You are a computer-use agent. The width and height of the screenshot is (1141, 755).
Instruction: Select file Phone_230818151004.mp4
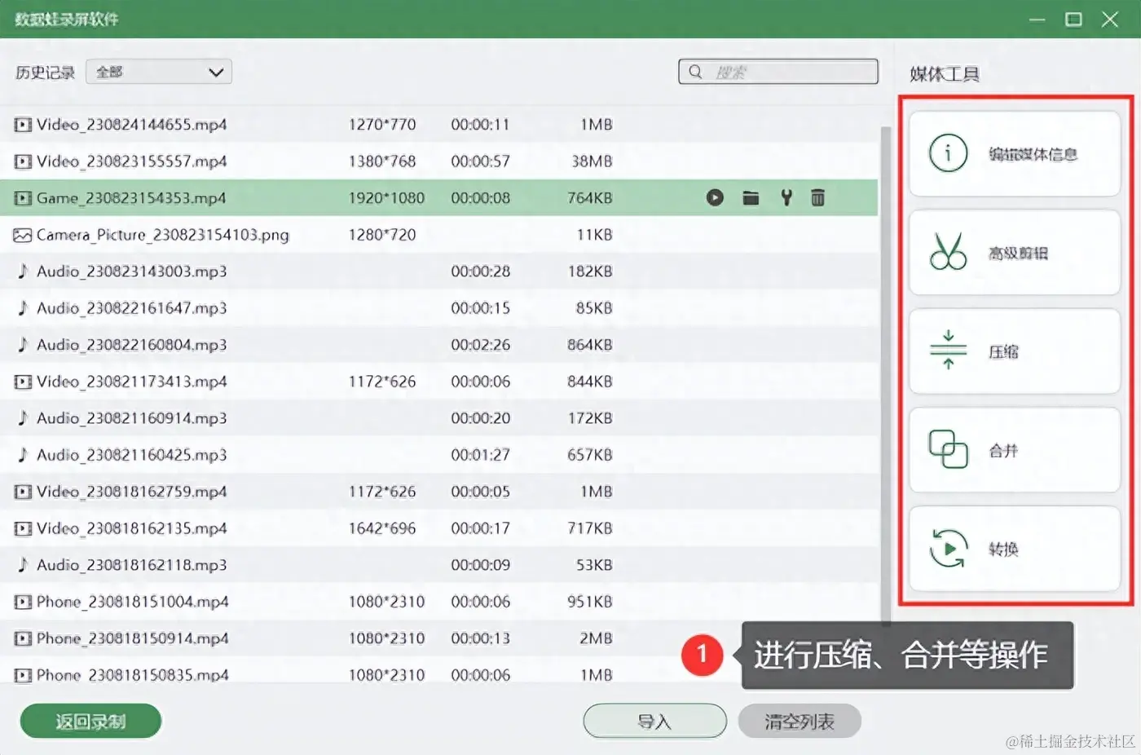(x=438, y=601)
